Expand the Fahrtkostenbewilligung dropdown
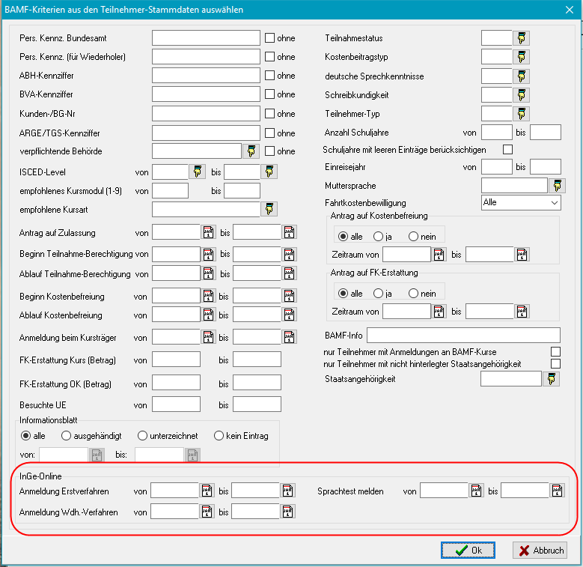The width and height of the screenshot is (583, 567). pyautogui.click(x=555, y=203)
